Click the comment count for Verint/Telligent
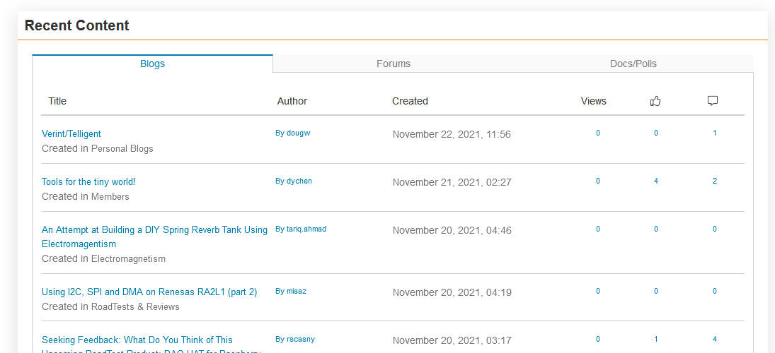 pyautogui.click(x=715, y=133)
